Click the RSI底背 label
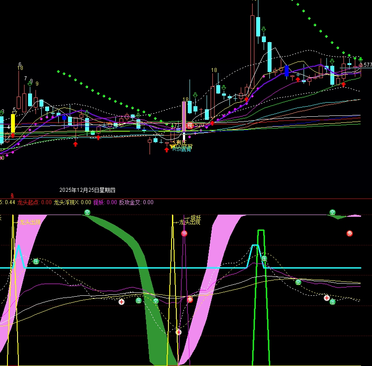Image resolution: width=372 pixels, height=366 pixels. [x=182, y=149]
